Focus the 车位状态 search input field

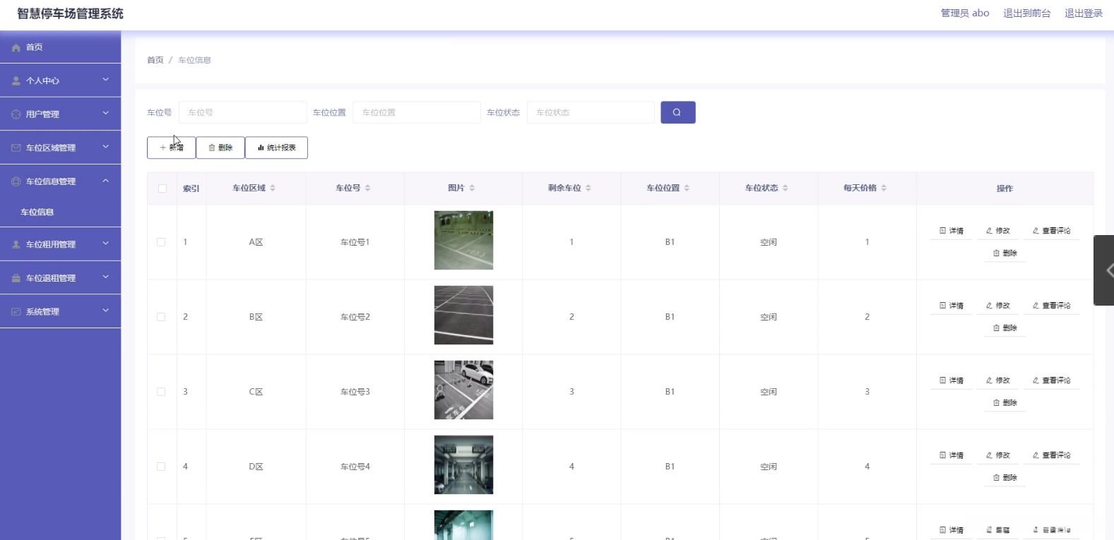pyautogui.click(x=591, y=112)
